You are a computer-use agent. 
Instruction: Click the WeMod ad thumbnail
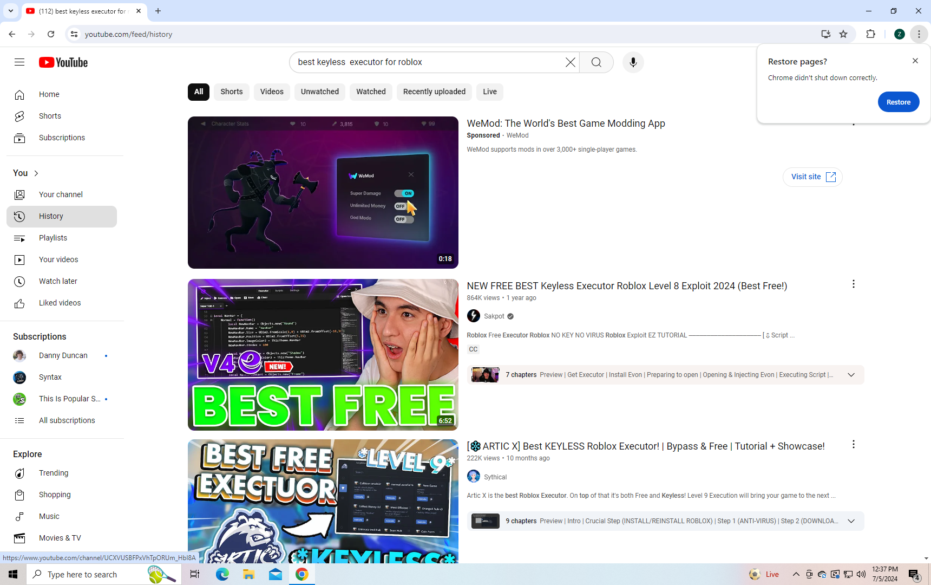pos(323,193)
